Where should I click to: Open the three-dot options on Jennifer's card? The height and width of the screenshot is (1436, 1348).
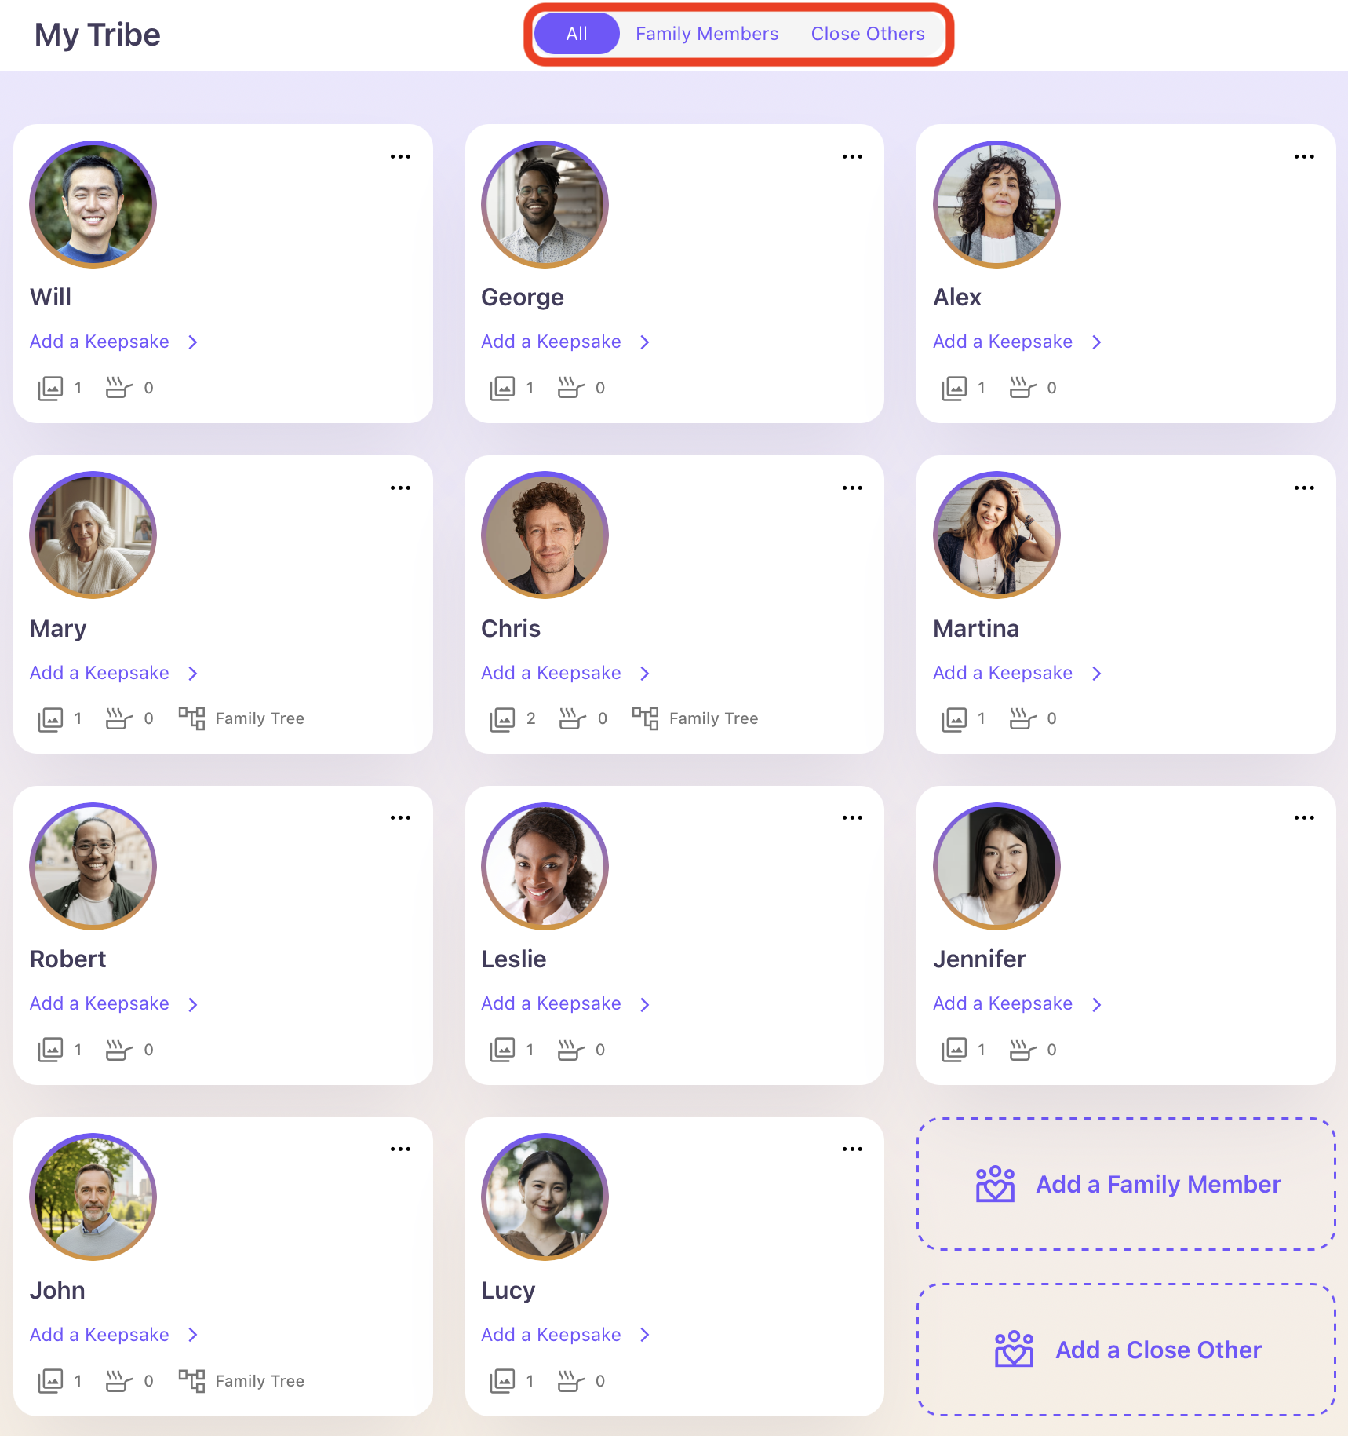1303,818
